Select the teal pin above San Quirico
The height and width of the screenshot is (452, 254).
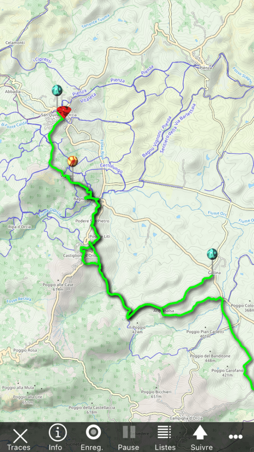pyautogui.click(x=57, y=91)
